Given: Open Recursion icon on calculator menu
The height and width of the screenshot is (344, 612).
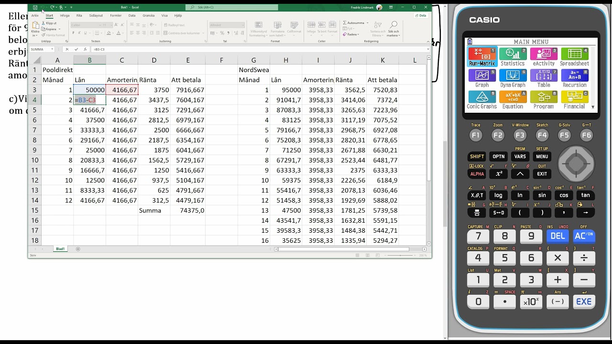Looking at the screenshot, I should coord(574,78).
